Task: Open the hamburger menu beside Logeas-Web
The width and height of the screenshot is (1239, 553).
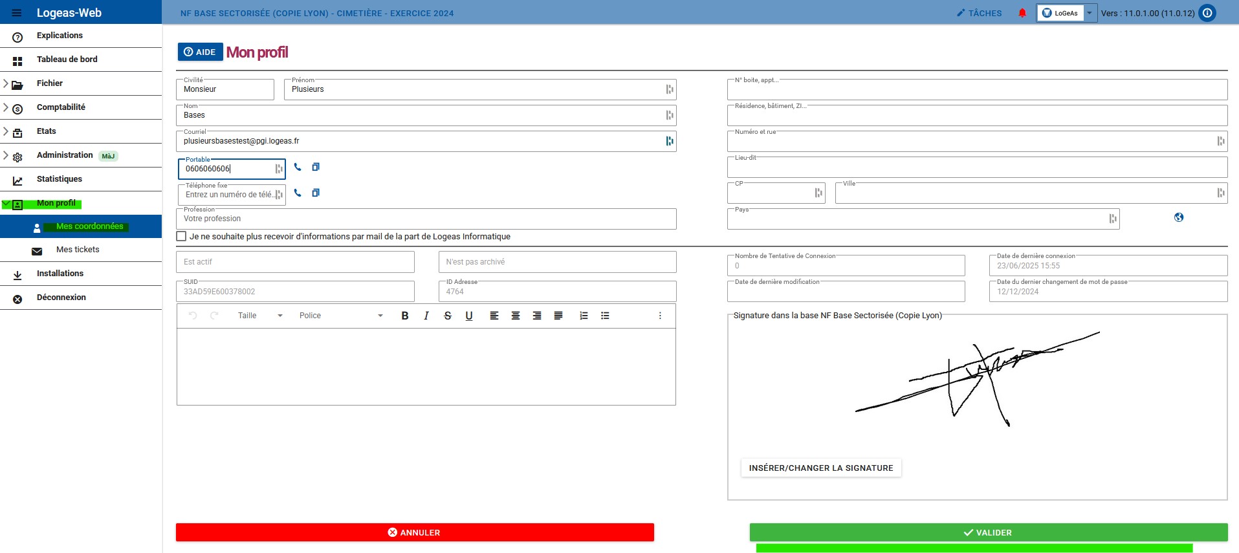Action: click(x=17, y=13)
